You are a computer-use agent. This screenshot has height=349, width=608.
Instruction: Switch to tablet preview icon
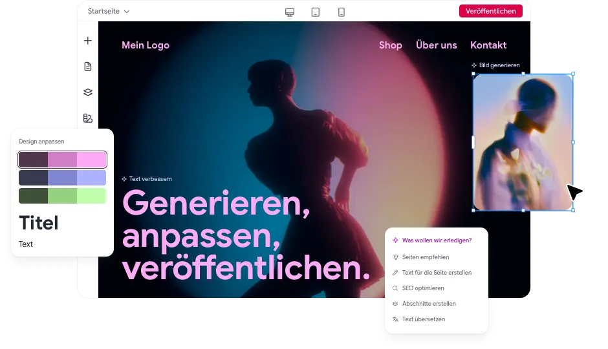coord(316,12)
